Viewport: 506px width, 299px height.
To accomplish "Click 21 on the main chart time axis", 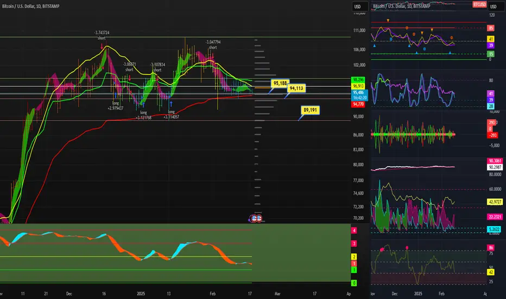I will point(46,294).
